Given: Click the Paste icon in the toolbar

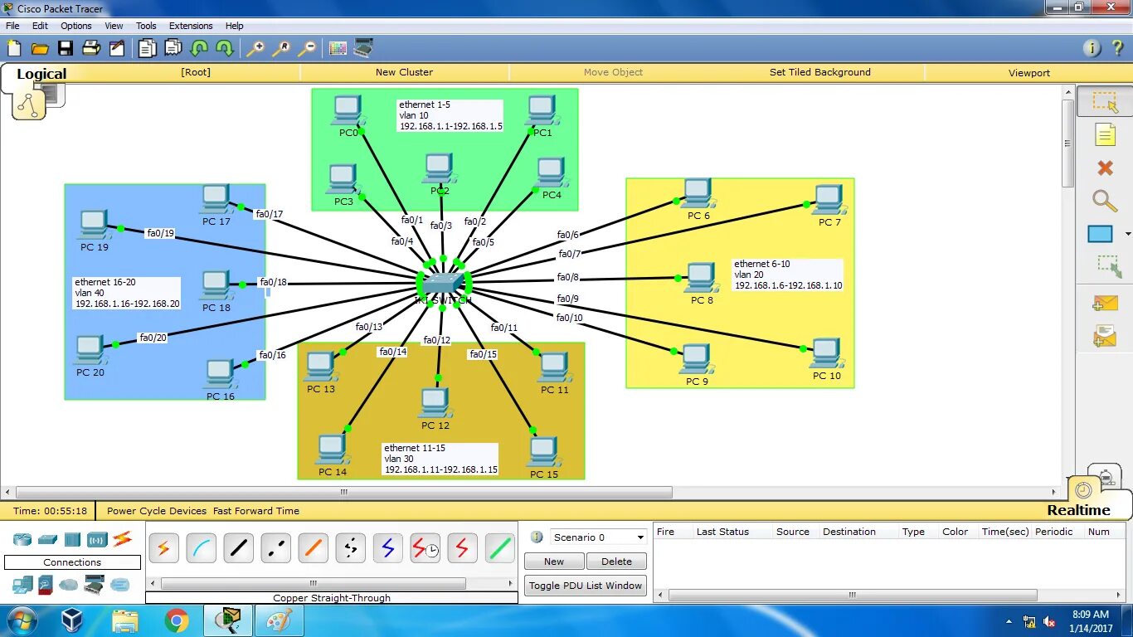Looking at the screenshot, I should (x=173, y=48).
